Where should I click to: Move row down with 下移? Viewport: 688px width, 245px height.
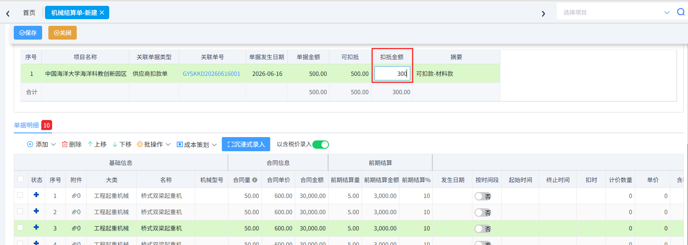tap(122, 144)
